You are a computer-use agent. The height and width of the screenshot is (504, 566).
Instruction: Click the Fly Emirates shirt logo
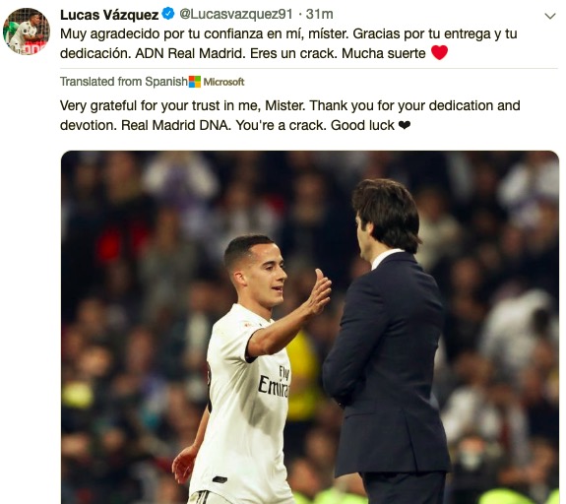tap(274, 382)
